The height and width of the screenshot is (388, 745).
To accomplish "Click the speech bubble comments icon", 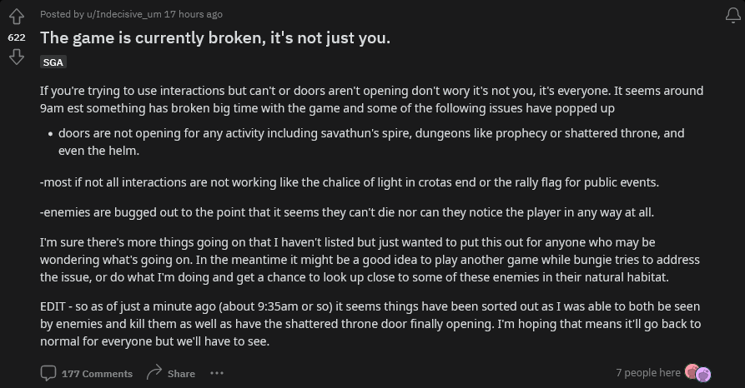I will (x=48, y=373).
